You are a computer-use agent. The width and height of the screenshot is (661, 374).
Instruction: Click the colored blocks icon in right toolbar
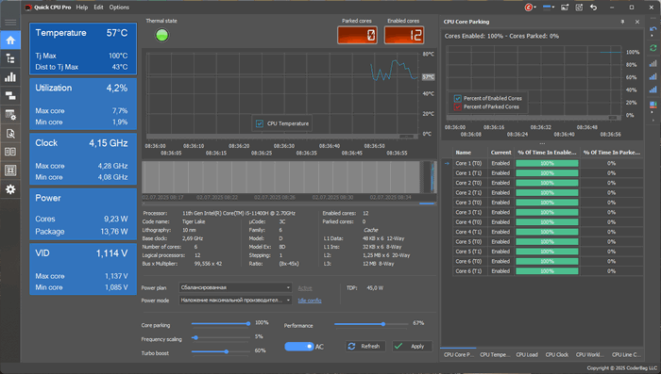tap(653, 105)
